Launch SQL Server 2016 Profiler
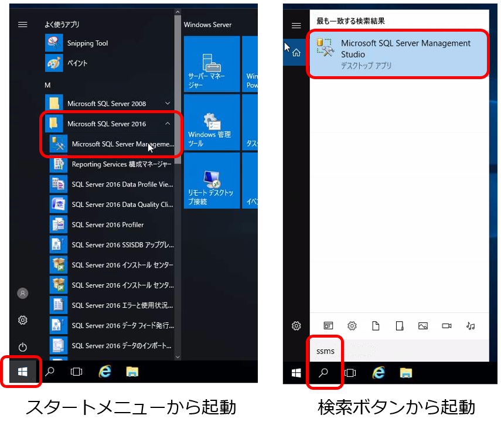The width and height of the screenshot is (501, 422). click(x=107, y=225)
